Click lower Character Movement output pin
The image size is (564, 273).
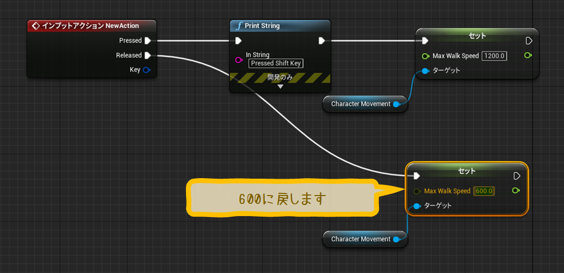(396, 240)
